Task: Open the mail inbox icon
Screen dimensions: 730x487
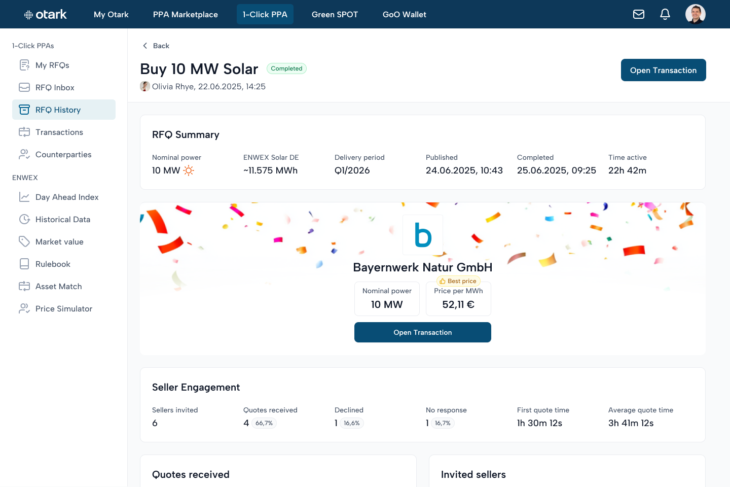Action: (639, 14)
